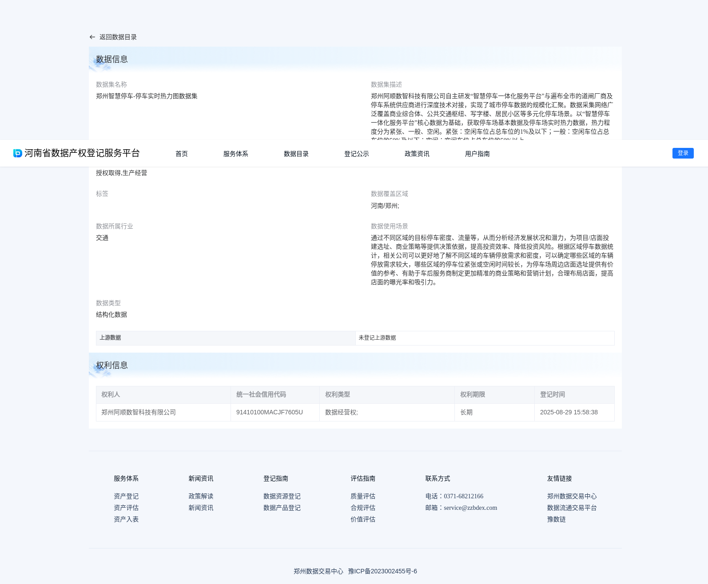Open the 政策解读 footer link
This screenshot has width=708, height=584.
pyautogui.click(x=201, y=497)
